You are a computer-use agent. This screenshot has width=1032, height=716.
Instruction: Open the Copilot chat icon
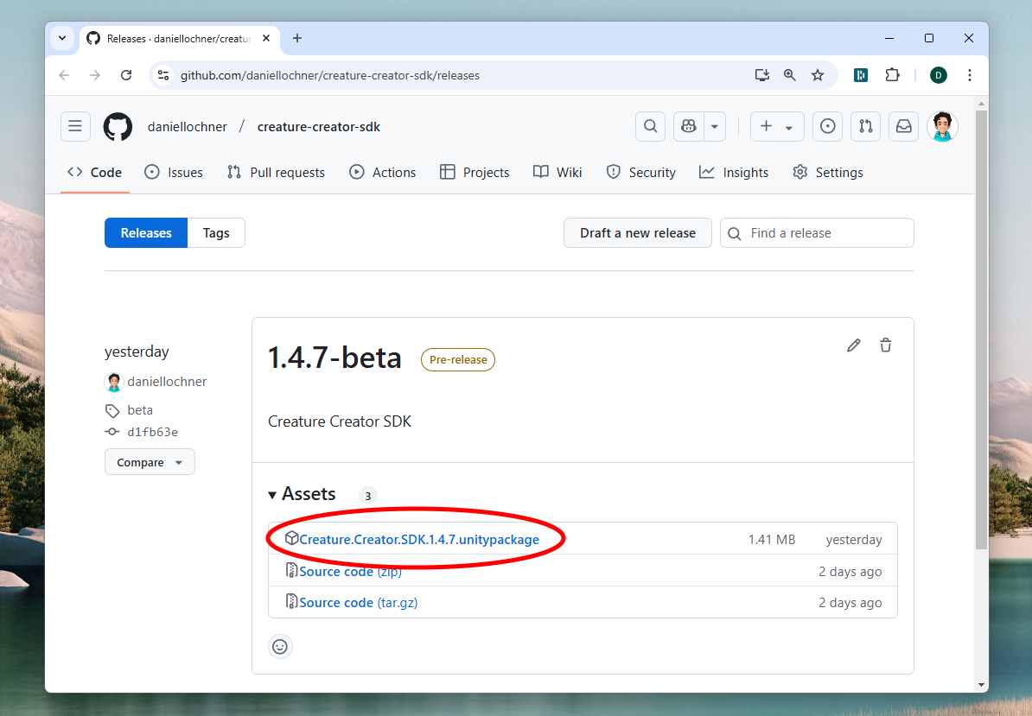point(689,126)
